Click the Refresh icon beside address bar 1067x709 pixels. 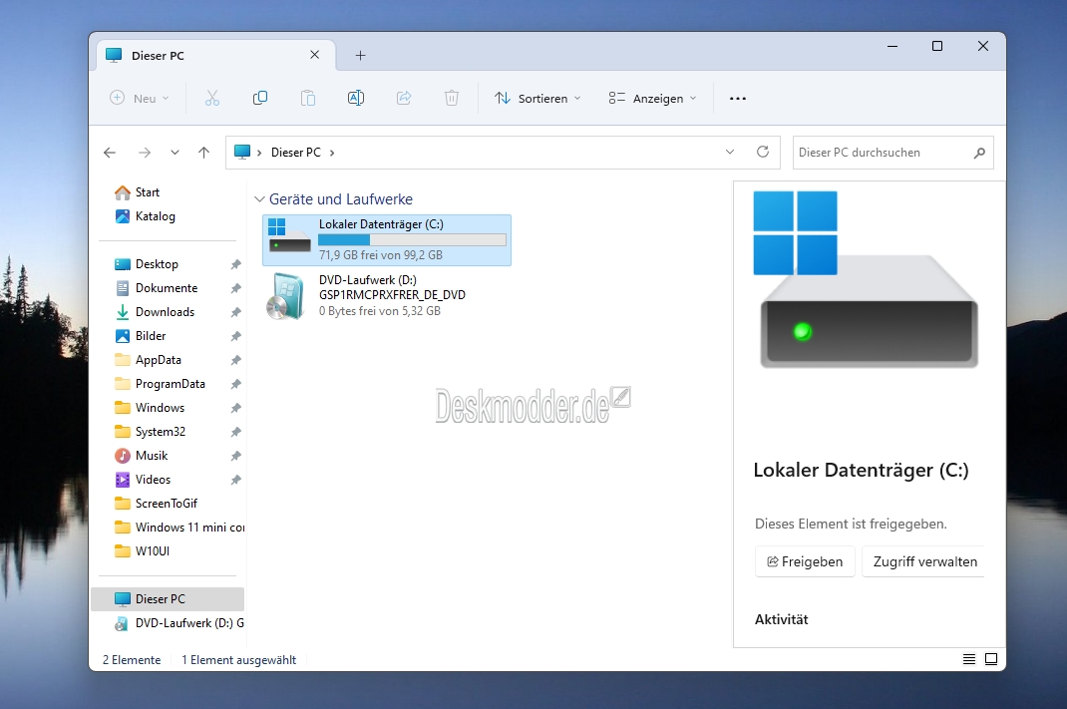click(763, 152)
